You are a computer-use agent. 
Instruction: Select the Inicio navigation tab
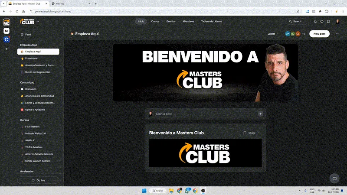tap(141, 21)
